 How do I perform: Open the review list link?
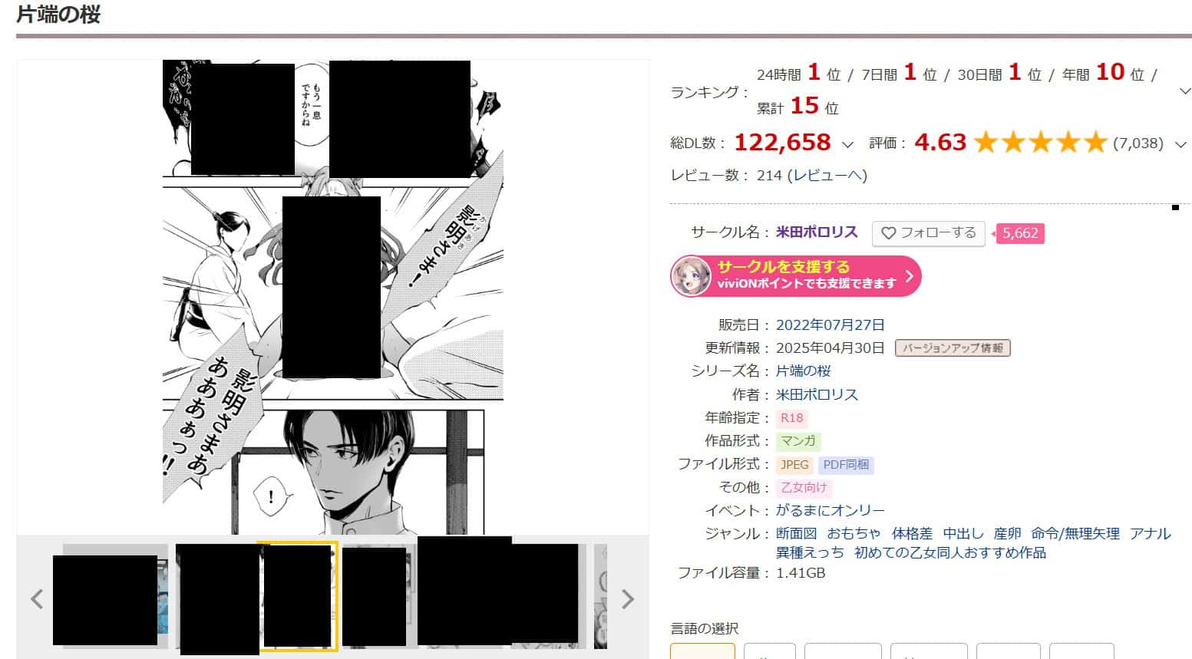(x=827, y=176)
